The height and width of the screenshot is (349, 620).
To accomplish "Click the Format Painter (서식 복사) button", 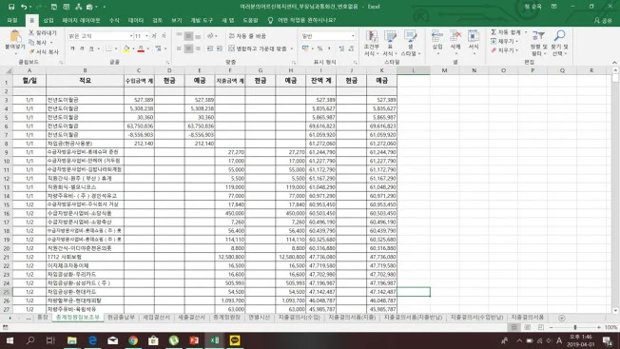I will [x=44, y=51].
